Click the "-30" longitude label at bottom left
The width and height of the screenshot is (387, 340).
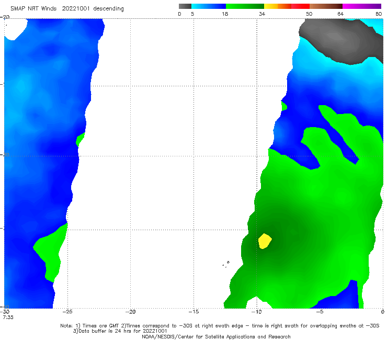[5, 312]
